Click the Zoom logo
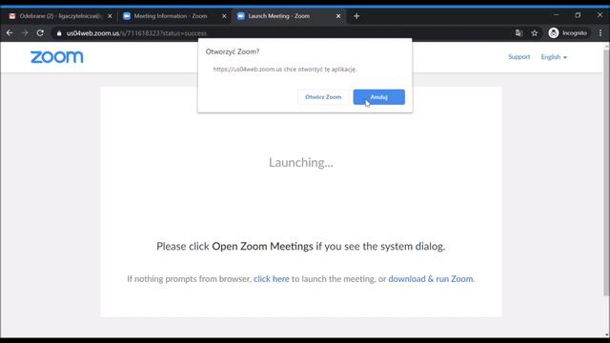This screenshot has height=343, width=610. point(57,57)
